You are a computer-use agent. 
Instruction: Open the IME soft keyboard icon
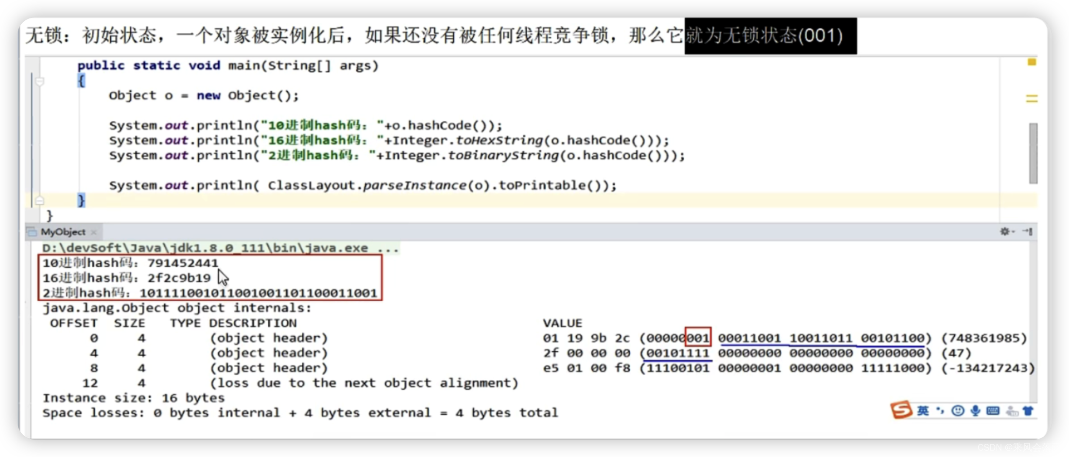click(x=993, y=411)
